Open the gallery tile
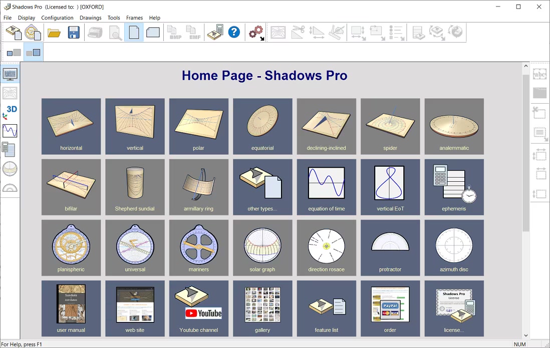Viewport: 550px width, 348px height. [x=262, y=308]
